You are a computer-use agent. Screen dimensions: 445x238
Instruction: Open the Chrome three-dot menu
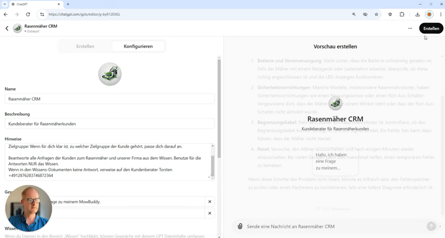point(441,14)
